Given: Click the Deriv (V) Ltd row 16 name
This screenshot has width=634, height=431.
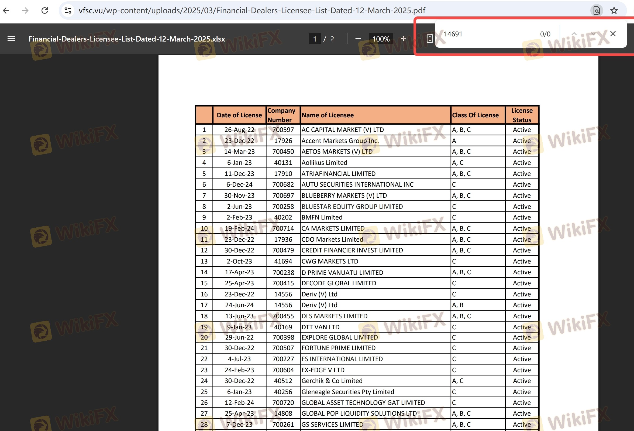Looking at the screenshot, I should (x=319, y=294).
